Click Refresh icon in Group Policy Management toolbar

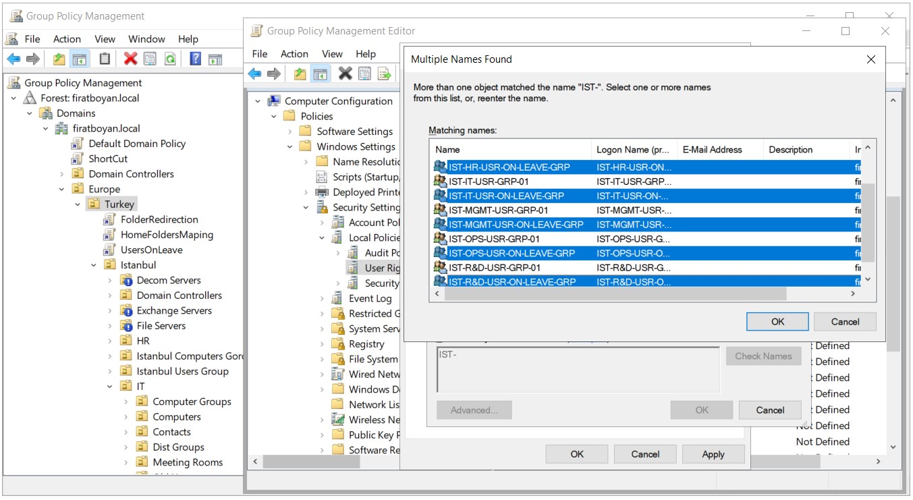(170, 59)
